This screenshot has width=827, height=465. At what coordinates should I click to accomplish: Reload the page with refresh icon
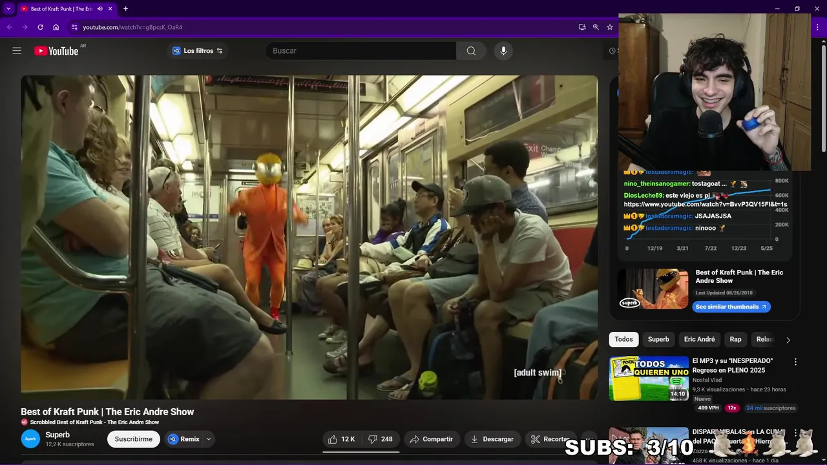point(40,27)
